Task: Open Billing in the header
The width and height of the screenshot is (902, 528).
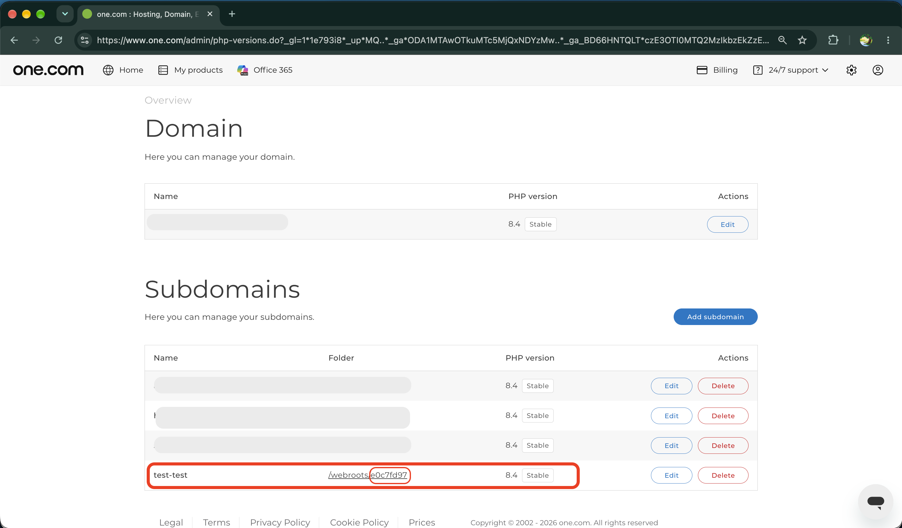Action: point(717,70)
